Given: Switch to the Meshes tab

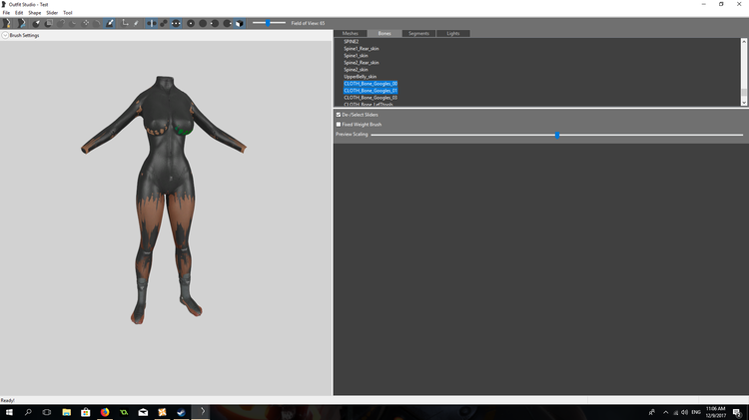Looking at the screenshot, I should (351, 33).
